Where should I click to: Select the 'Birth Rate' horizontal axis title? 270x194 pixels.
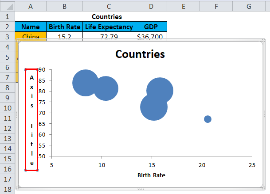tap(151, 175)
